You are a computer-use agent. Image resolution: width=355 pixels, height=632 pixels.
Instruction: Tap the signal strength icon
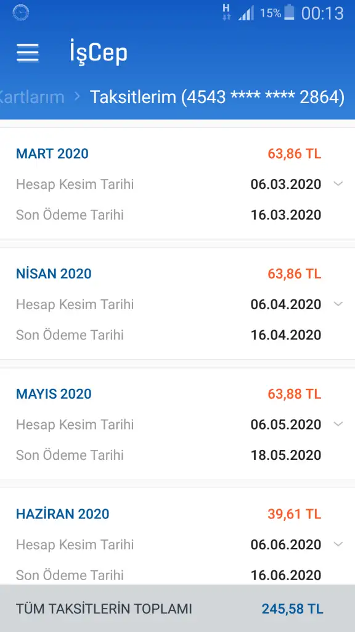[x=246, y=14]
